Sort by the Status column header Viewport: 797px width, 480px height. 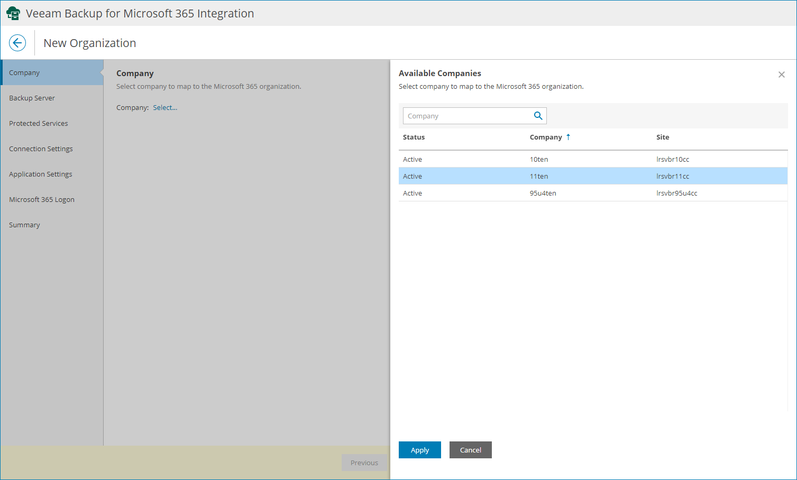click(414, 137)
